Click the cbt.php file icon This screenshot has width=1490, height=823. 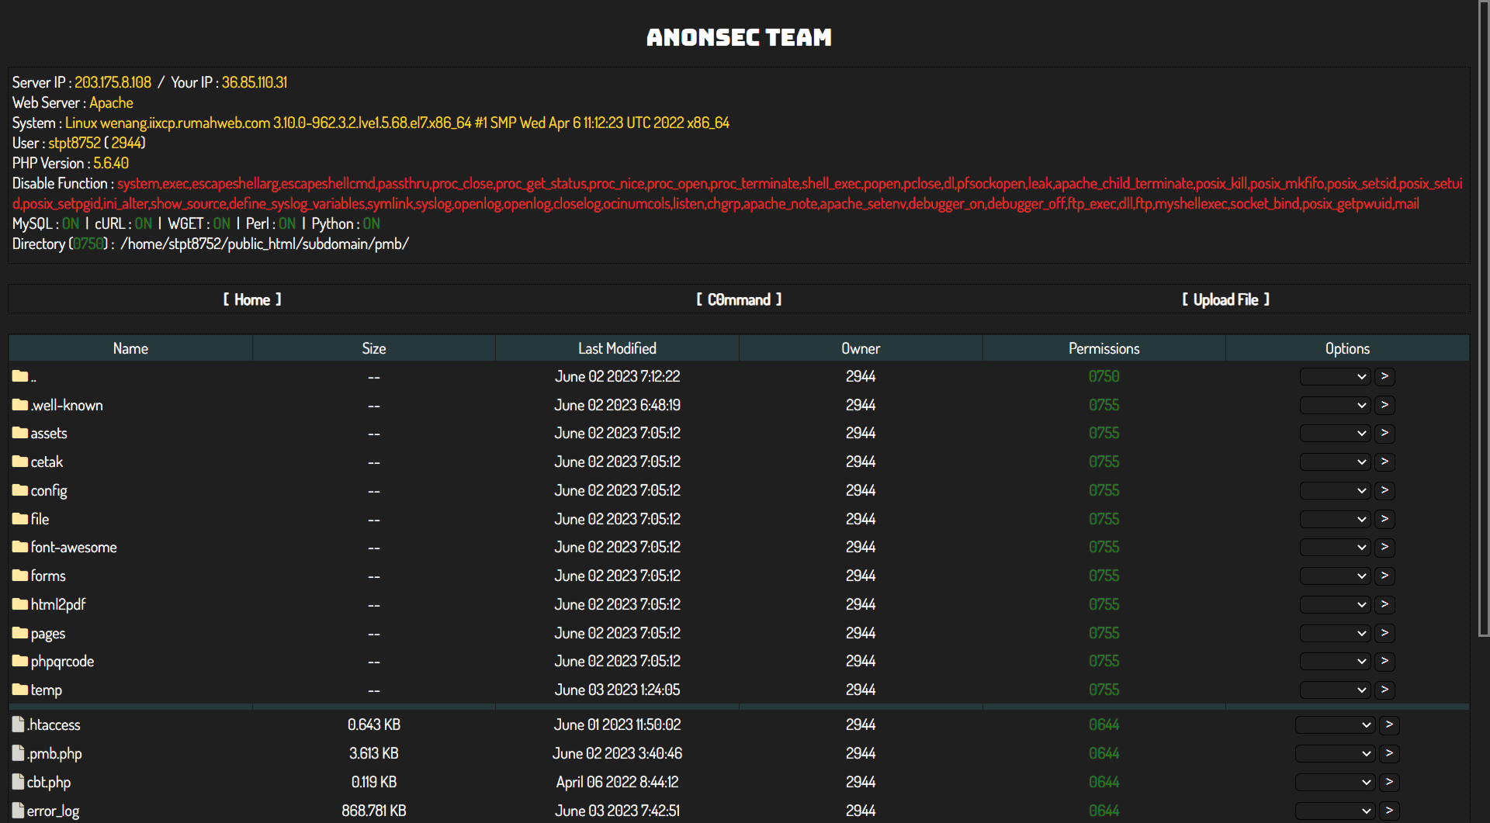pos(19,782)
